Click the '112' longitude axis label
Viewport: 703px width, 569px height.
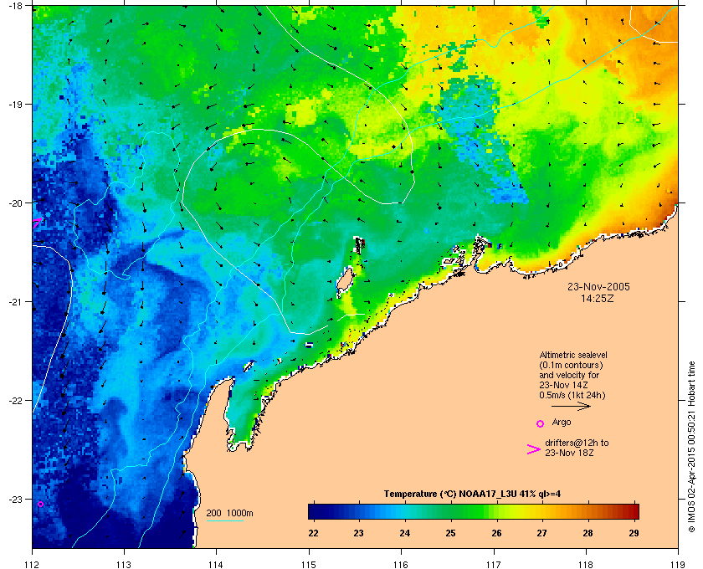33,564
